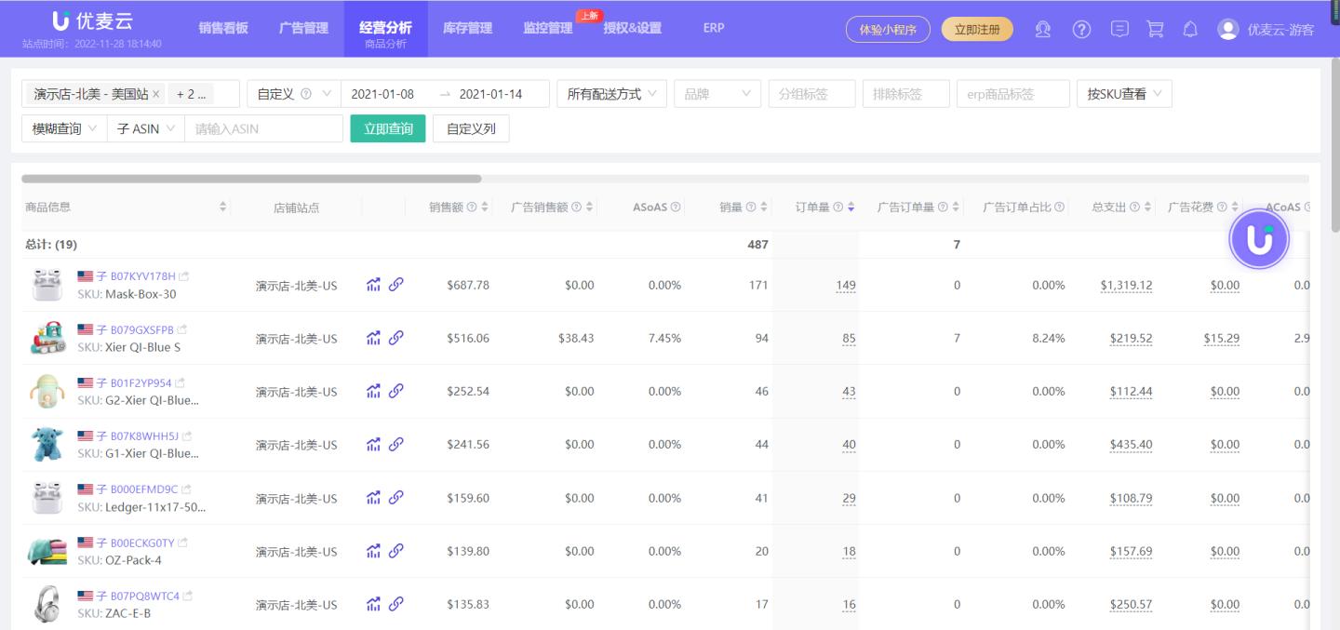Open the 优麦云-游客 user avatar
The image size is (1340, 630).
[1226, 29]
